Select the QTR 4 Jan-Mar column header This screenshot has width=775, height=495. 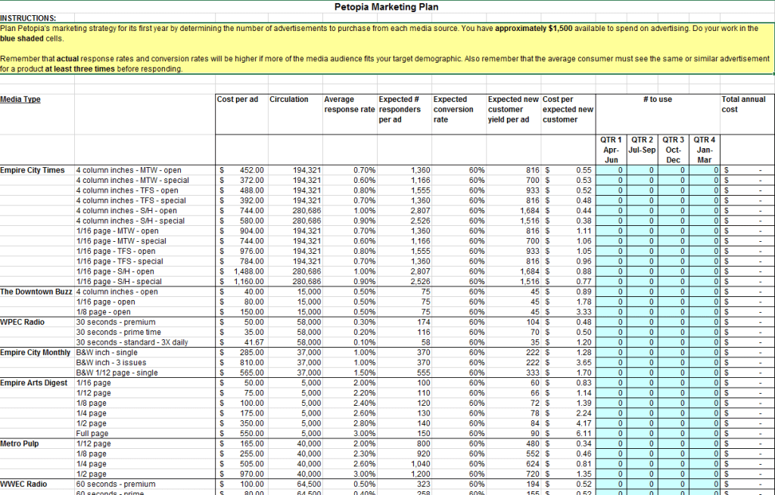click(x=705, y=150)
